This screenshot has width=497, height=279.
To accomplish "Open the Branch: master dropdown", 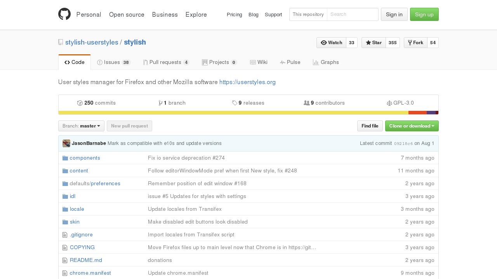I will [x=81, y=126].
